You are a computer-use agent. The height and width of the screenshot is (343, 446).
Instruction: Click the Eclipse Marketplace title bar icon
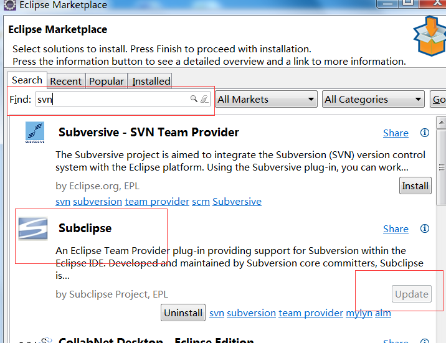pos(10,5)
